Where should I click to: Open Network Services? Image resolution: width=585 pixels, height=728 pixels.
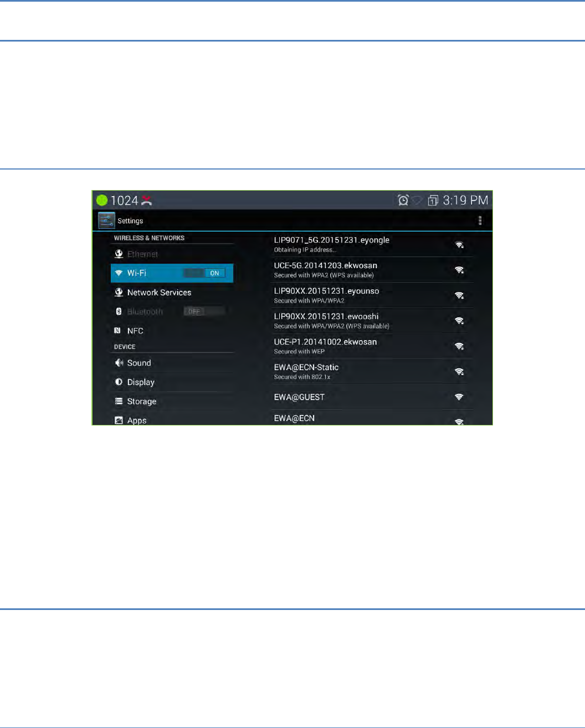point(172,292)
